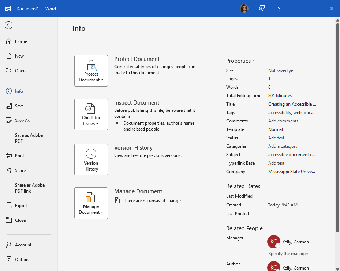Choose Save As in the sidebar
Image resolution: width=340 pixels, height=271 pixels.
pos(29,121)
